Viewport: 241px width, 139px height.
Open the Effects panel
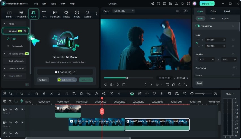click(66, 14)
